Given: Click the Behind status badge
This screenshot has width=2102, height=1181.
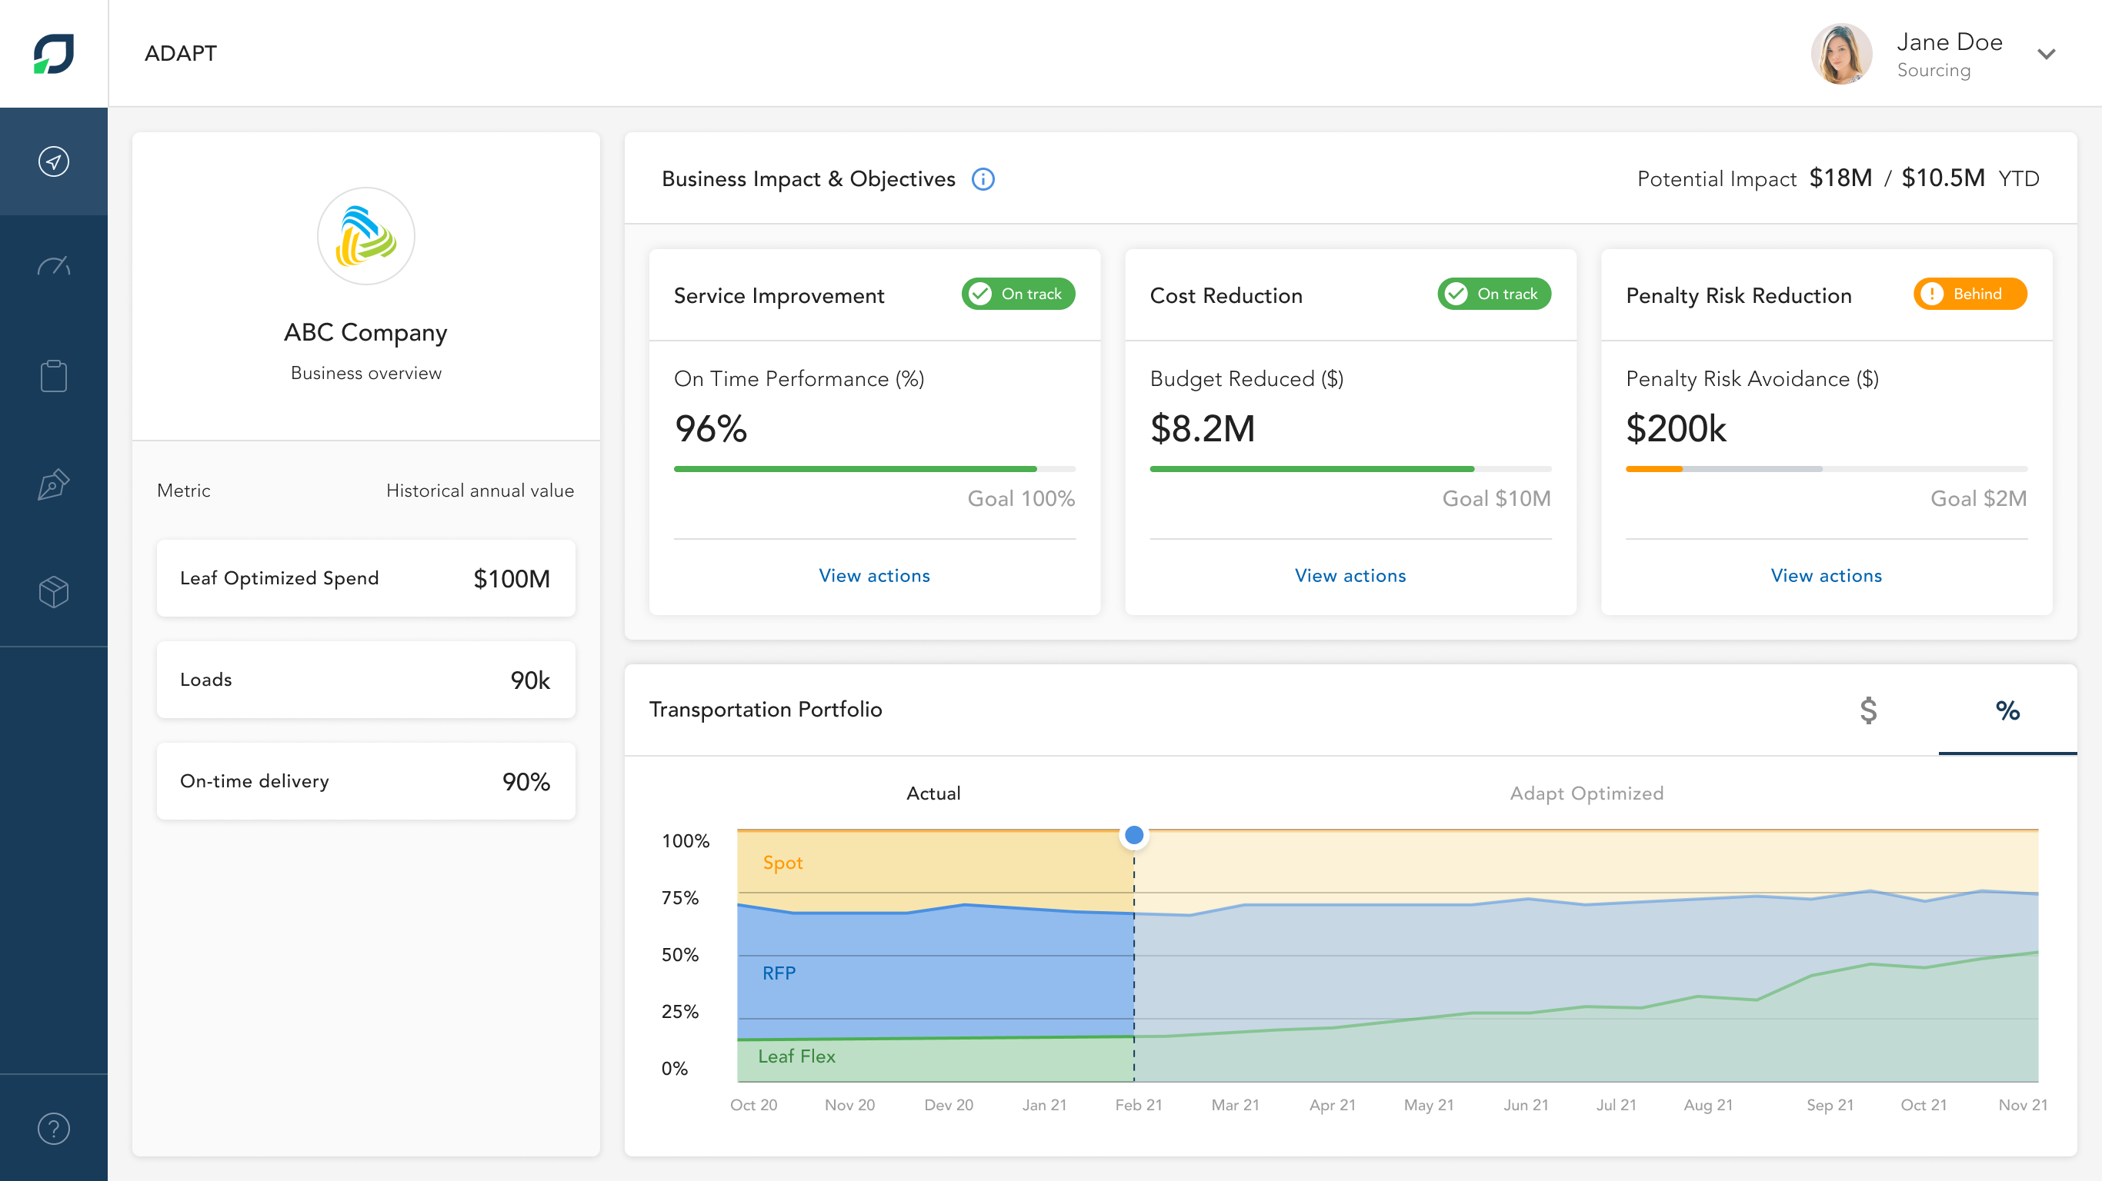Looking at the screenshot, I should 1970,294.
